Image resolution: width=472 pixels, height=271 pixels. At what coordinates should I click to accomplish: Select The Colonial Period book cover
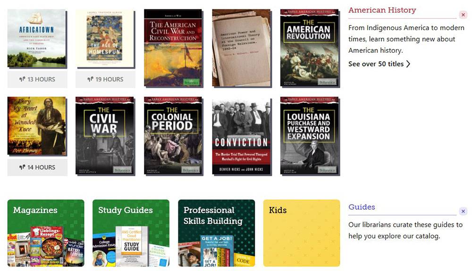pos(173,136)
